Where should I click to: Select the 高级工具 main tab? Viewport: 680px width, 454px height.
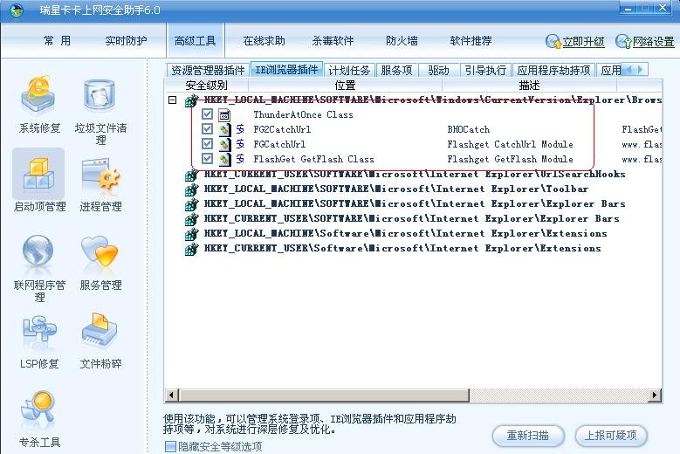pyautogui.click(x=196, y=41)
